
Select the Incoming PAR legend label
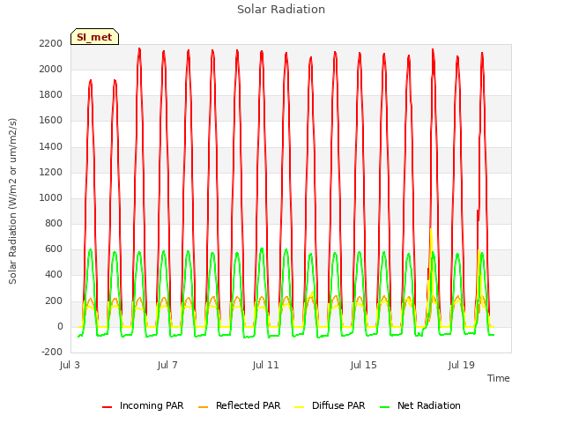pyautogui.click(x=152, y=405)
